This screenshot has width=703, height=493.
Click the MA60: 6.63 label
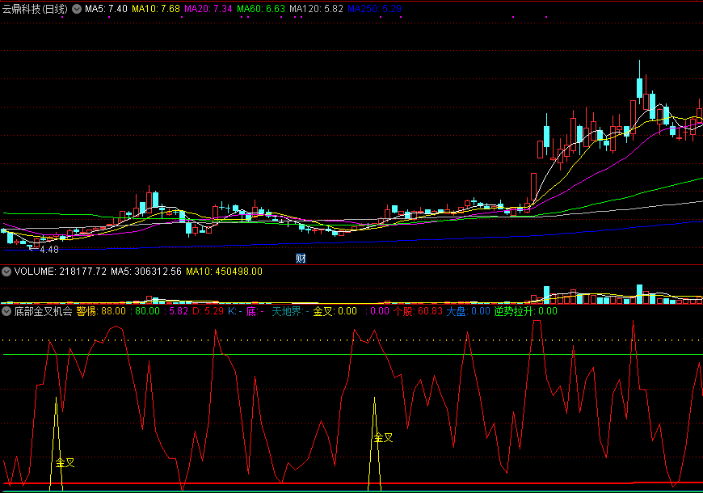click(x=260, y=9)
